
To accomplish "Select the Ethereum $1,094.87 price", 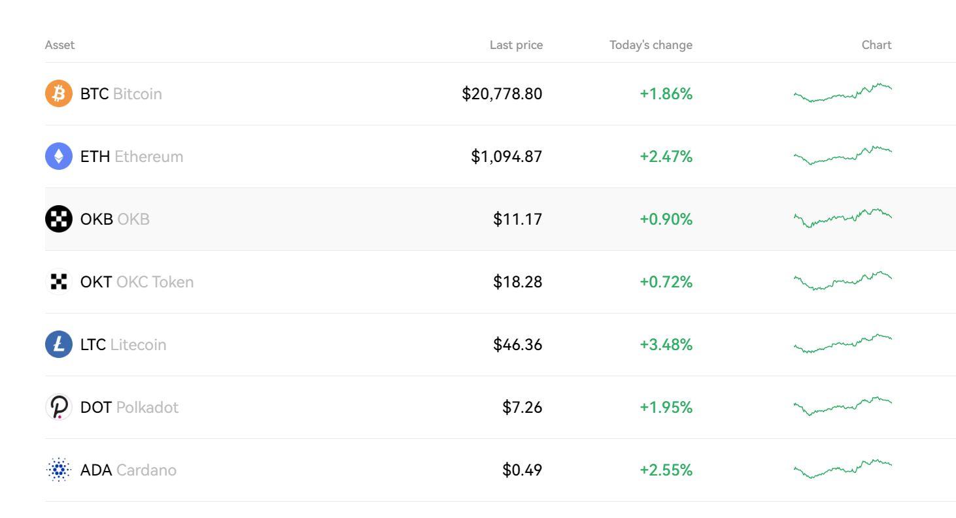I will point(506,156).
